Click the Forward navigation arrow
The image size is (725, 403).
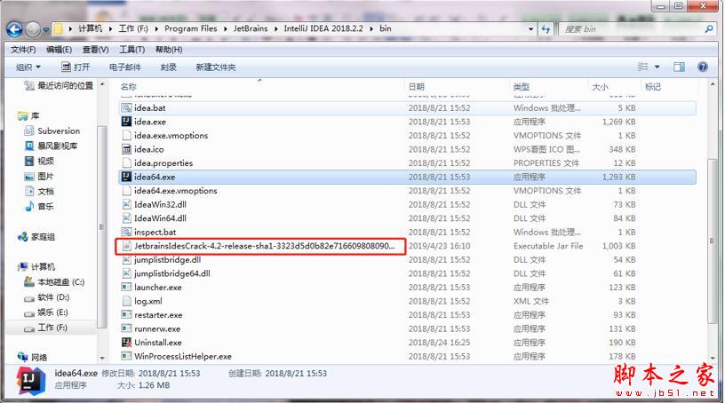point(33,29)
